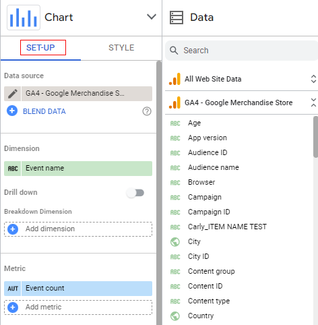Click the Add metric field
Viewport: 318px width, 325px height.
78,307
